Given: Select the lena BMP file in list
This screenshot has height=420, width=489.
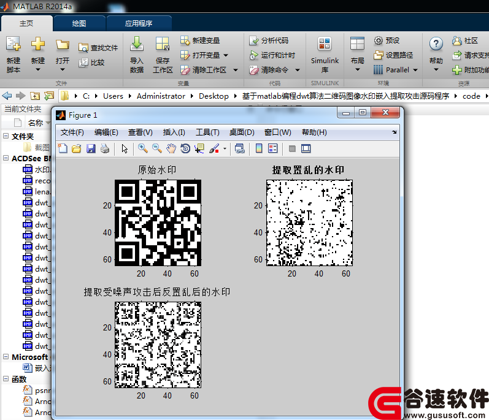Looking at the screenshot, I should click(x=36, y=192).
